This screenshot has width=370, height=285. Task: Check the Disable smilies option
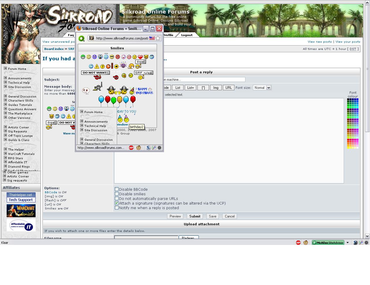[x=117, y=194]
